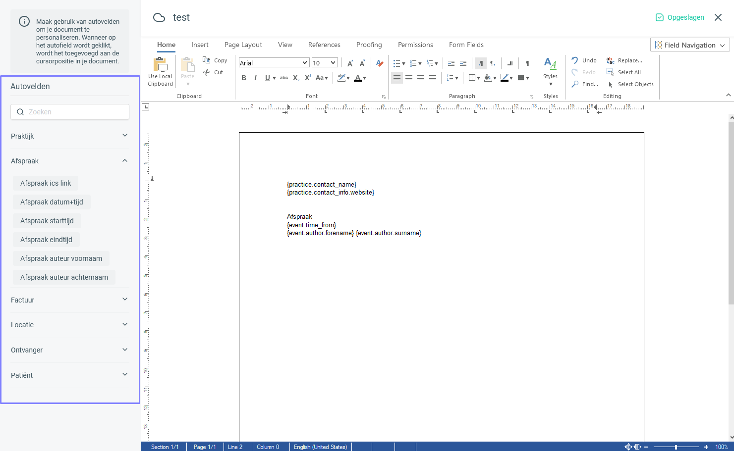Toggle bold formatting
This screenshot has width=734, height=451.
[x=244, y=78]
